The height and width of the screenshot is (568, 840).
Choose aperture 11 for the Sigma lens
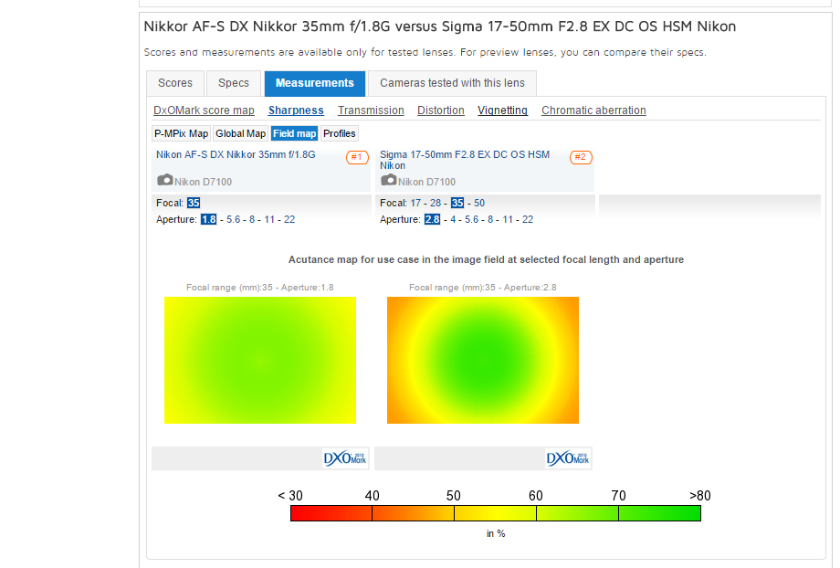[508, 219]
